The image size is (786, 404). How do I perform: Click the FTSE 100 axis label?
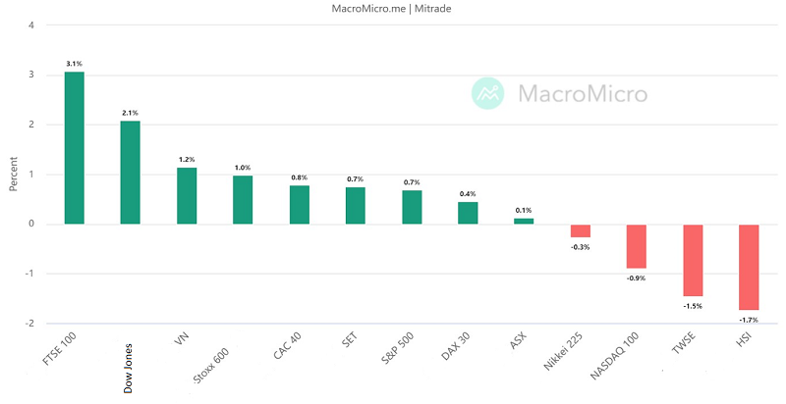(x=61, y=350)
